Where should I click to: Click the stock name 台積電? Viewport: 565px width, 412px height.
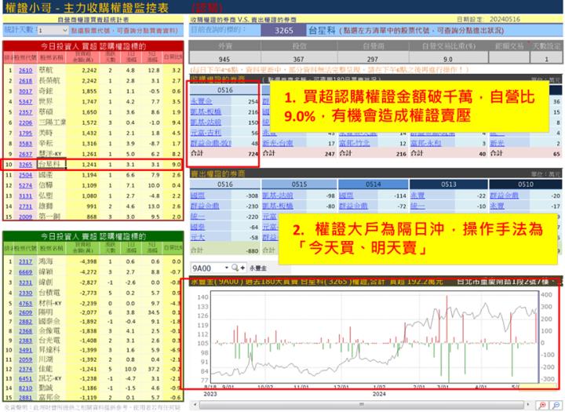[x=49, y=293]
